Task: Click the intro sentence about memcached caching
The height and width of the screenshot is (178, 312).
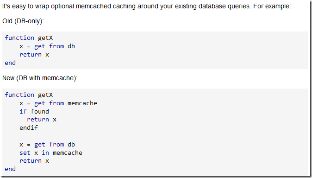Action: pos(146,6)
